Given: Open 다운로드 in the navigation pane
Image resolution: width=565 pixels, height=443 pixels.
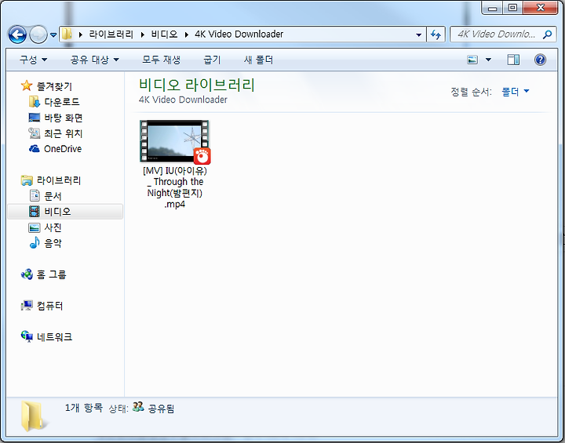Looking at the screenshot, I should point(62,102).
